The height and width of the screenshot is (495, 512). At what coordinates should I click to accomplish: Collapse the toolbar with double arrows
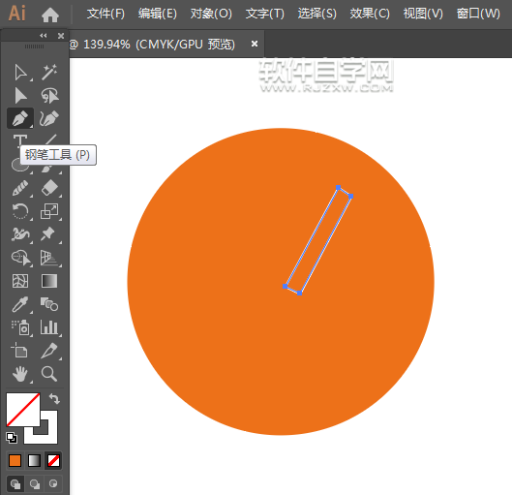coord(44,35)
